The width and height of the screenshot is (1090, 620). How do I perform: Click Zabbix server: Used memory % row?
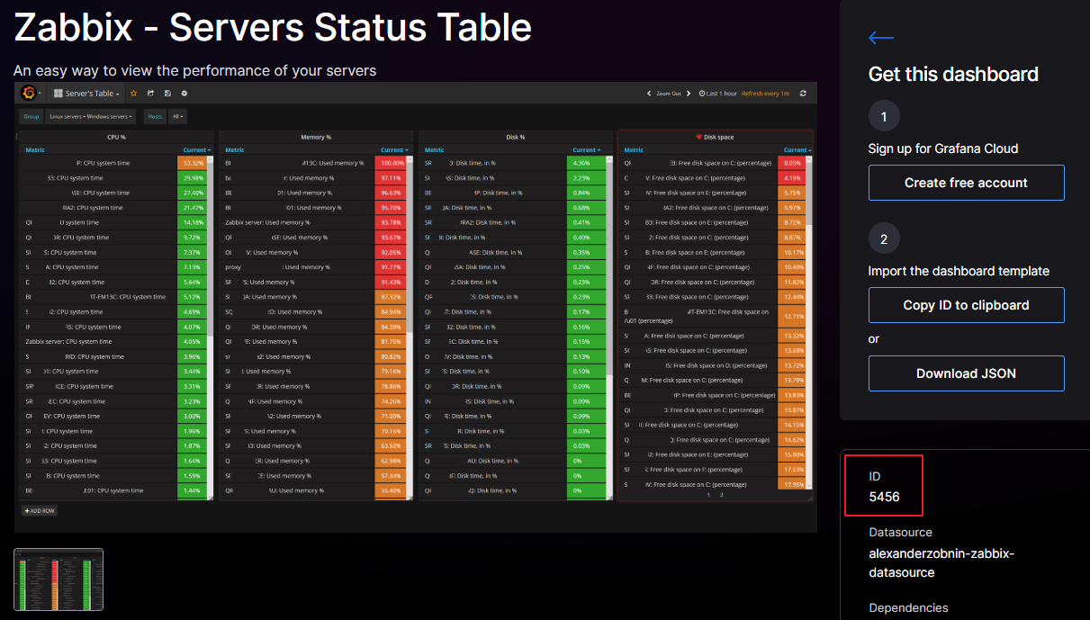pyautogui.click(x=313, y=222)
